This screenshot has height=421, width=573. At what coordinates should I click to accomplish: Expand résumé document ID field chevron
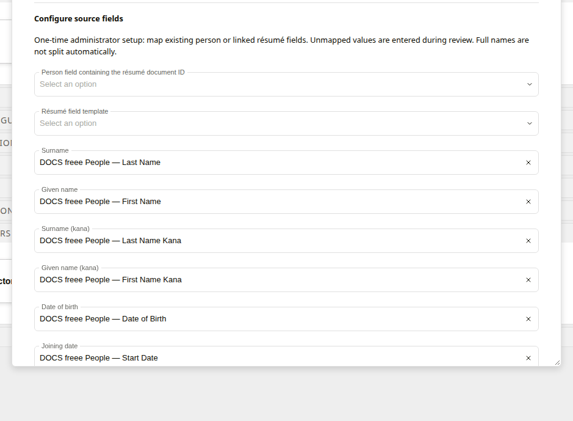coord(530,84)
